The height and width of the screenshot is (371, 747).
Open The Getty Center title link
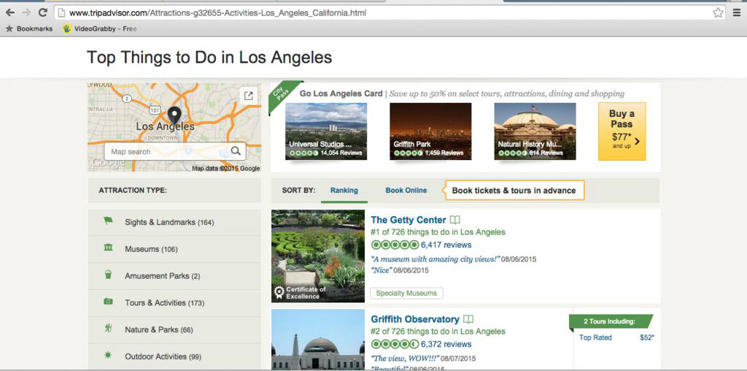tap(409, 220)
